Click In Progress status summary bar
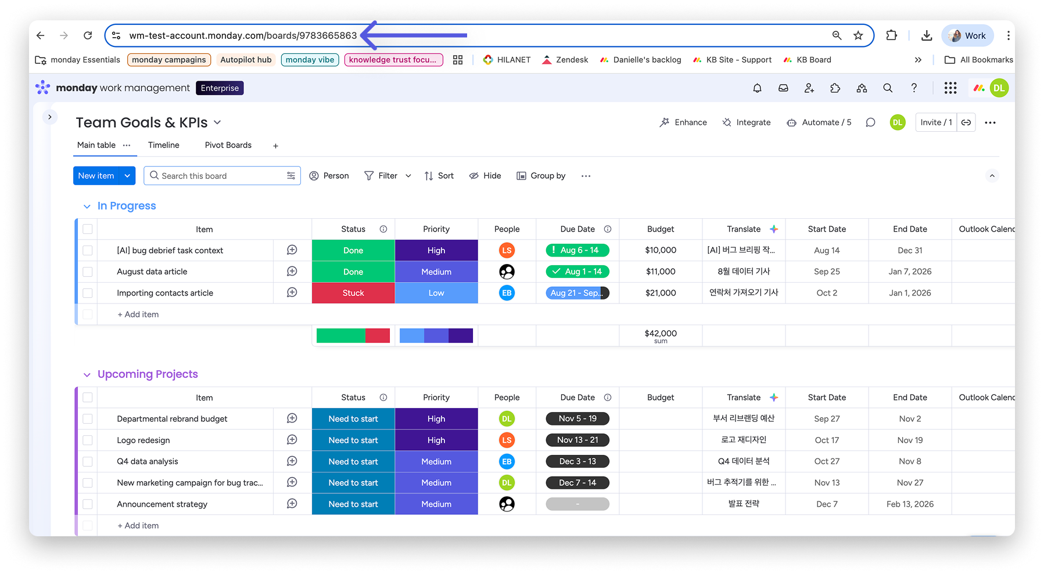Viewport: 1044px width, 574px height. tap(353, 335)
